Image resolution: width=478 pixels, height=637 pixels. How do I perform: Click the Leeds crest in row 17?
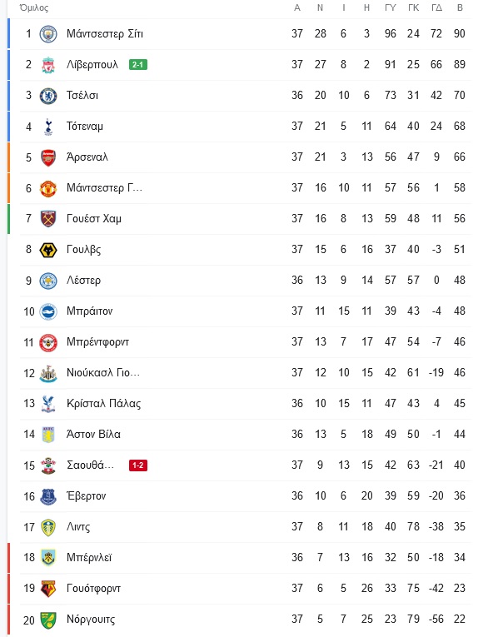pyautogui.click(x=48, y=527)
